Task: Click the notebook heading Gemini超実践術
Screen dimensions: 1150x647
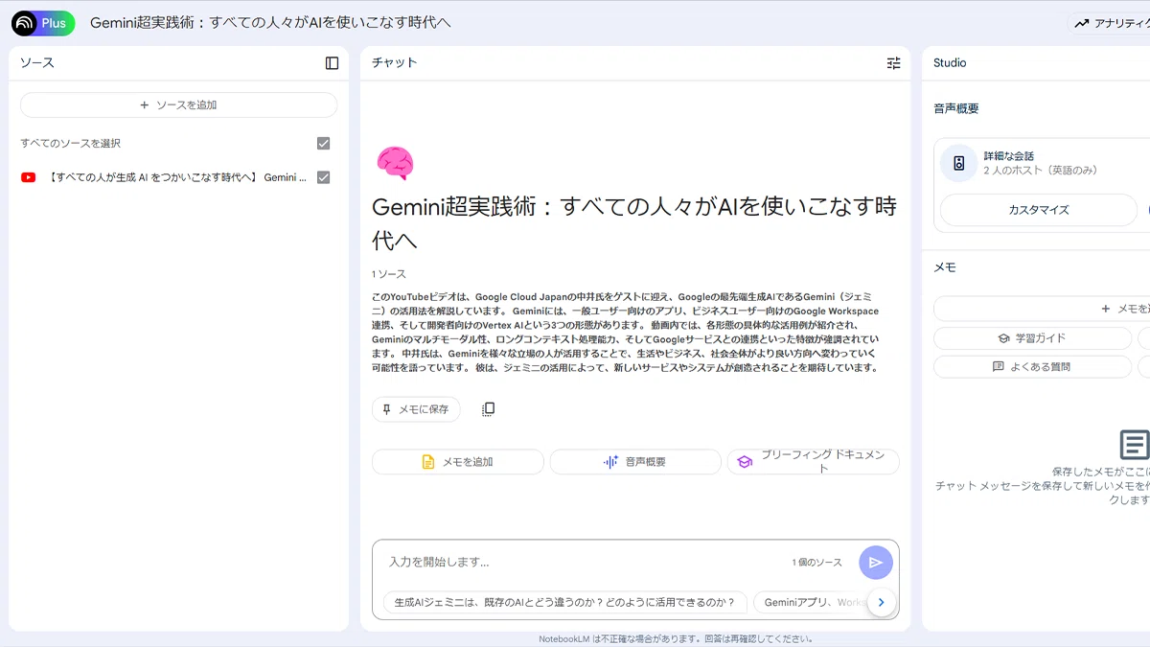Action: (634, 222)
